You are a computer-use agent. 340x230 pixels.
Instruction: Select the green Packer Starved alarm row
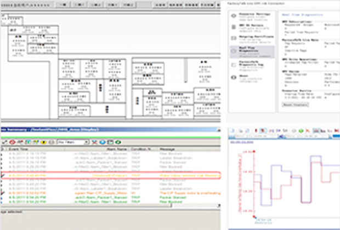(111, 198)
